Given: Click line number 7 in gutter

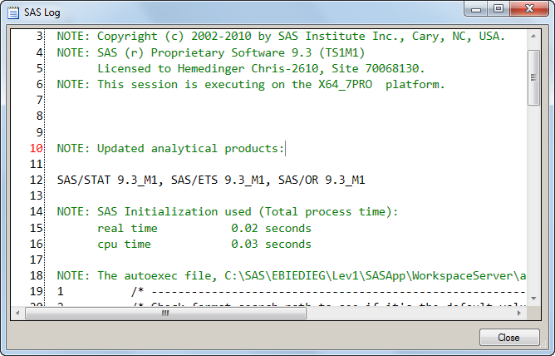Looking at the screenshot, I should tap(39, 101).
